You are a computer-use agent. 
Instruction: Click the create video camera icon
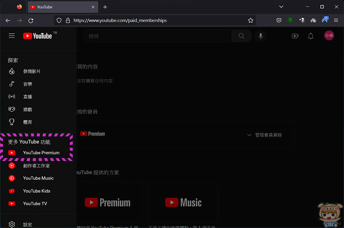295,36
